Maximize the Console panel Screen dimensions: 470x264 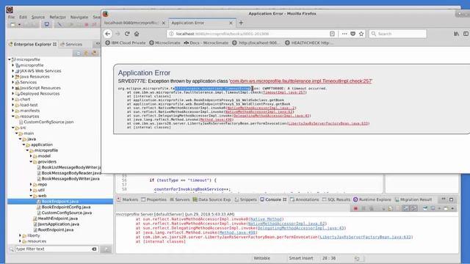(x=451, y=199)
